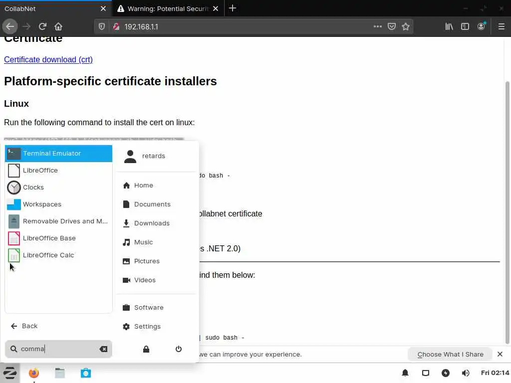
Task: Close the Warning: Potential Security tab
Action: tap(216, 8)
